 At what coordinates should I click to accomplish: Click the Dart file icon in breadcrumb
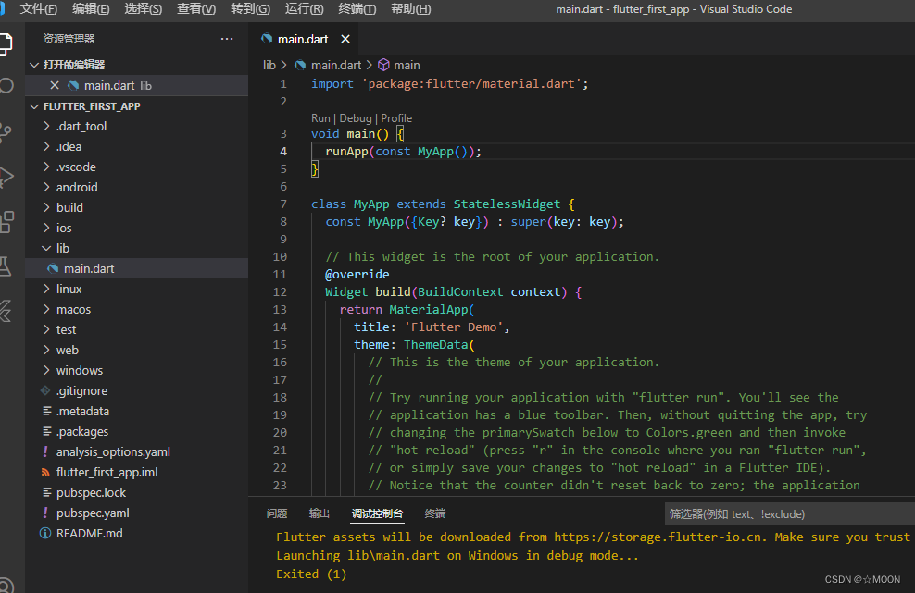click(x=300, y=65)
